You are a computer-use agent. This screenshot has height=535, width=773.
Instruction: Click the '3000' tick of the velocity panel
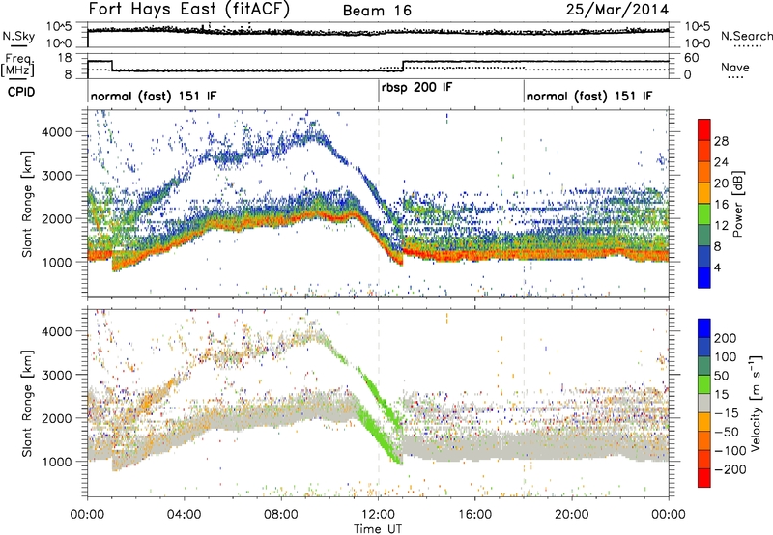[57, 375]
